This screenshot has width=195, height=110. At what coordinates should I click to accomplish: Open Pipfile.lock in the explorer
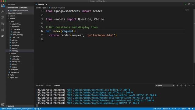click(14, 78)
